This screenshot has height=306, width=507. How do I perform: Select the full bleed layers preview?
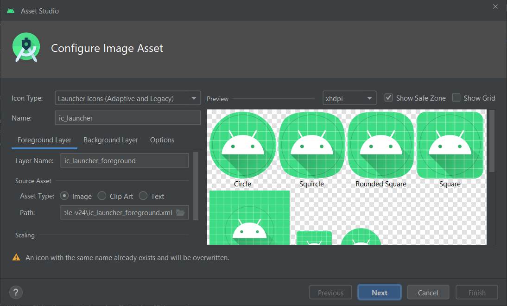[x=249, y=217]
